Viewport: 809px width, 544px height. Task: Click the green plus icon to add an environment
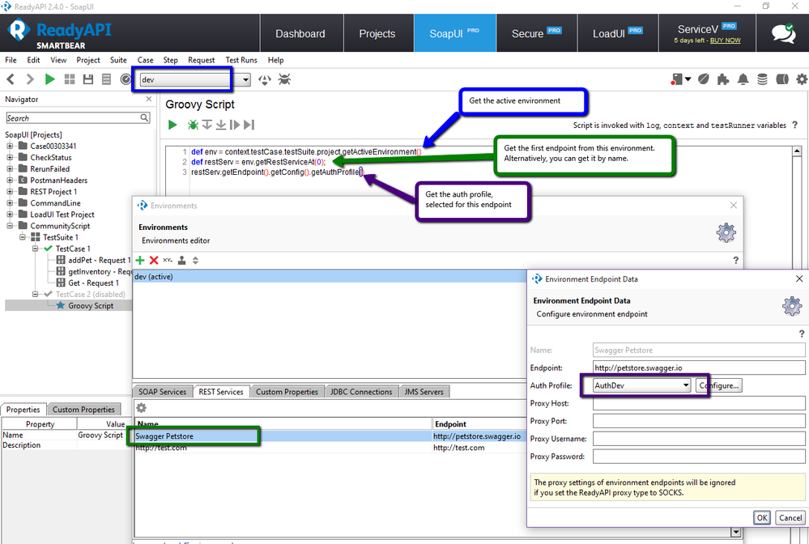[140, 260]
